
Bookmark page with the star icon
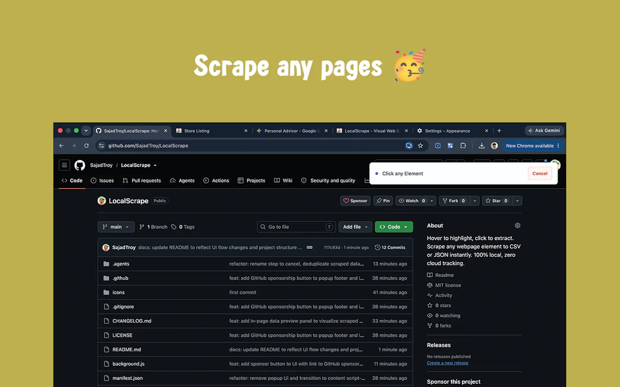point(420,146)
